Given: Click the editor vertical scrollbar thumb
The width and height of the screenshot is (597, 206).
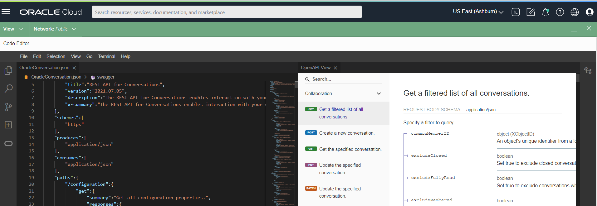Looking at the screenshot, I should 296,84.
